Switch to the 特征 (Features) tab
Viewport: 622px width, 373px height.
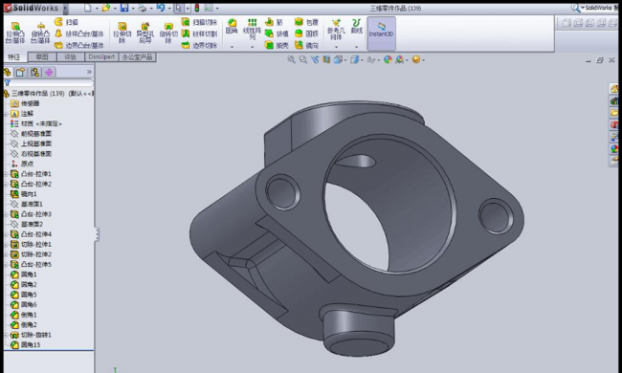point(14,57)
